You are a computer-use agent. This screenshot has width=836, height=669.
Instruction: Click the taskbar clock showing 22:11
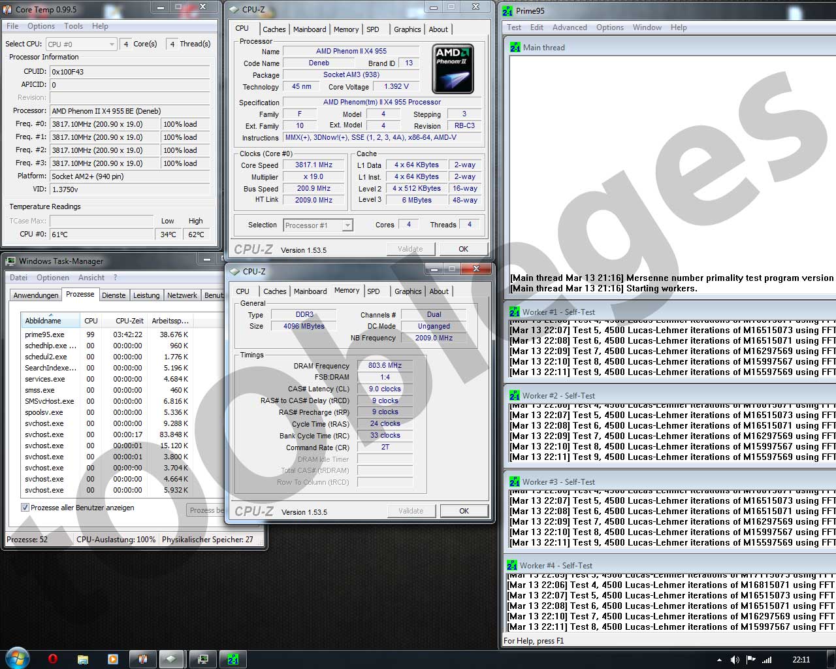[x=801, y=660]
